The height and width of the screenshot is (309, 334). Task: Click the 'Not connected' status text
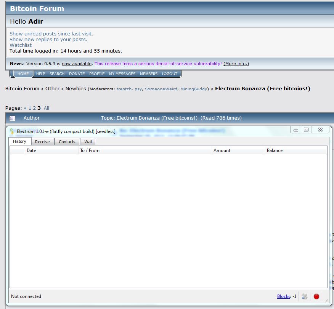[x=26, y=296]
